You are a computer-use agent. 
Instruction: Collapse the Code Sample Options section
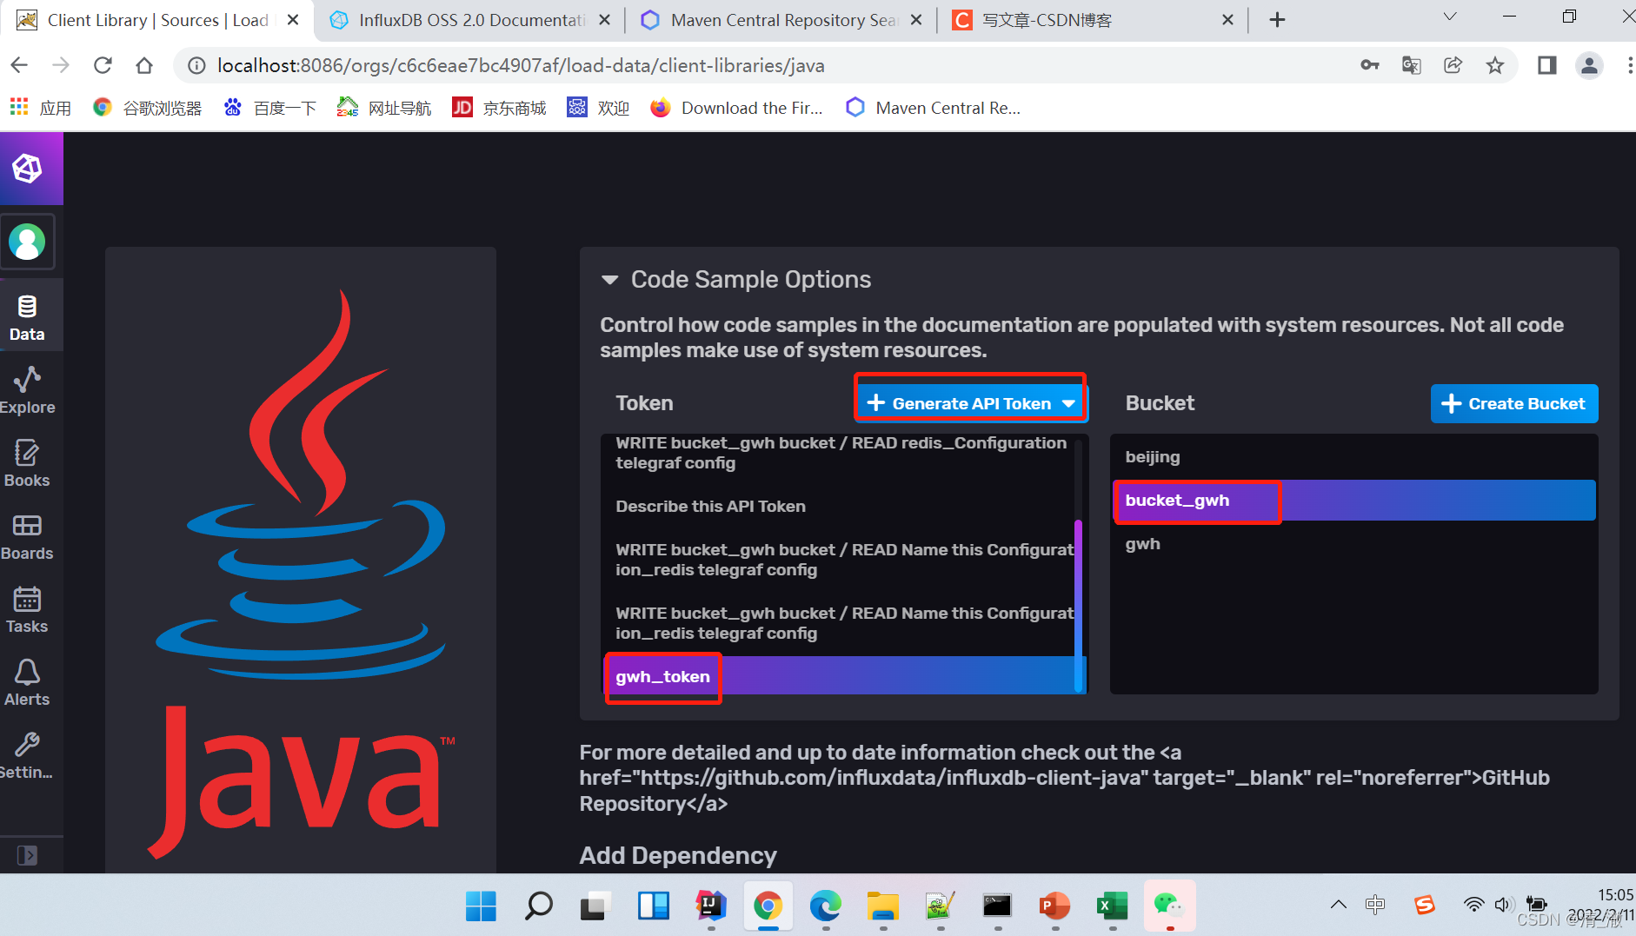(x=610, y=280)
